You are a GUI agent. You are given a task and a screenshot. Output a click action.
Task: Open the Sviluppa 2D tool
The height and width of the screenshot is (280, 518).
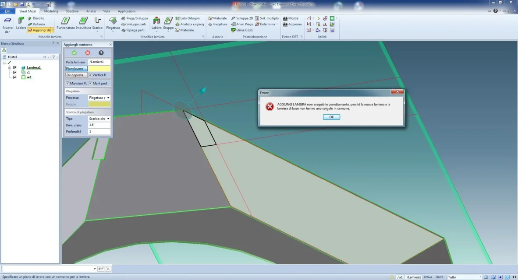point(234,18)
